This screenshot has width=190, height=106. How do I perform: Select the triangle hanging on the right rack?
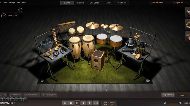point(124,33)
